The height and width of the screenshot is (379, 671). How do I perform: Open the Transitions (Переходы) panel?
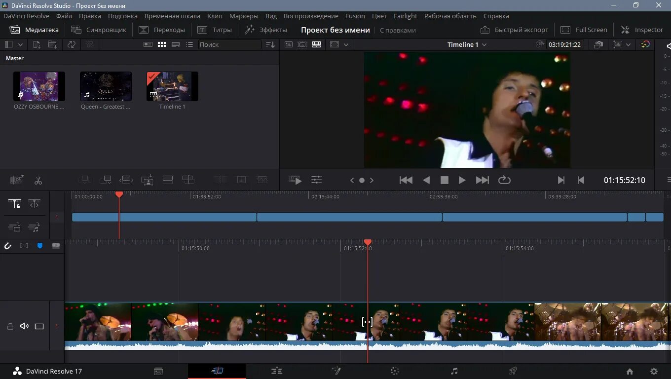coord(162,30)
